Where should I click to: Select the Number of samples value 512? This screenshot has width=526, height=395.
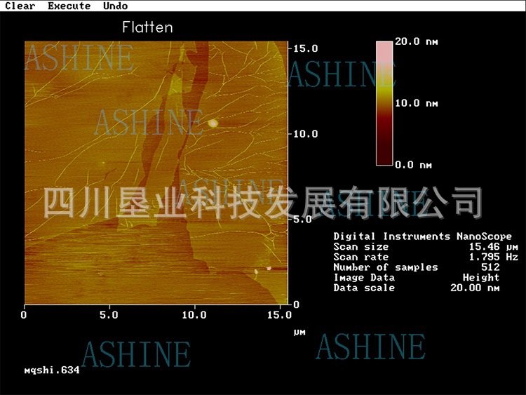click(x=490, y=267)
